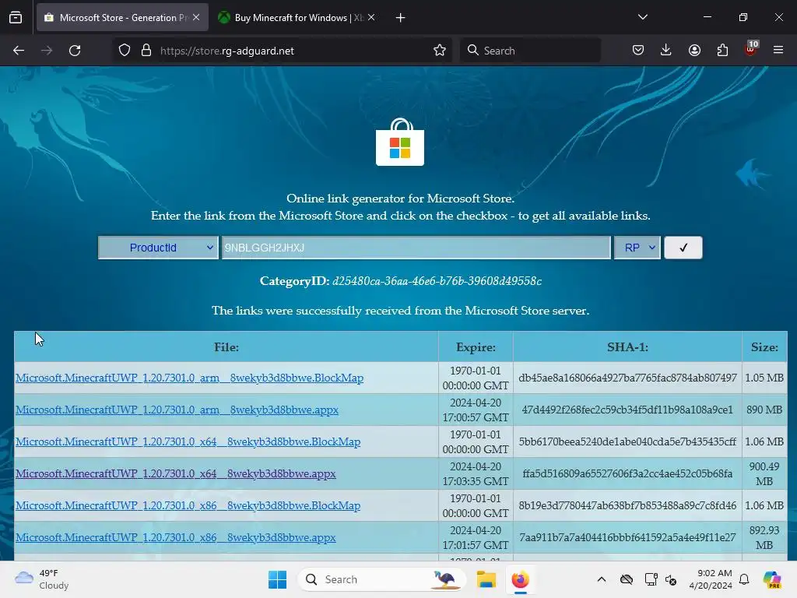The width and height of the screenshot is (797, 598).
Task: Click the Microsoft Store shopping bag logo
Action: pyautogui.click(x=400, y=142)
